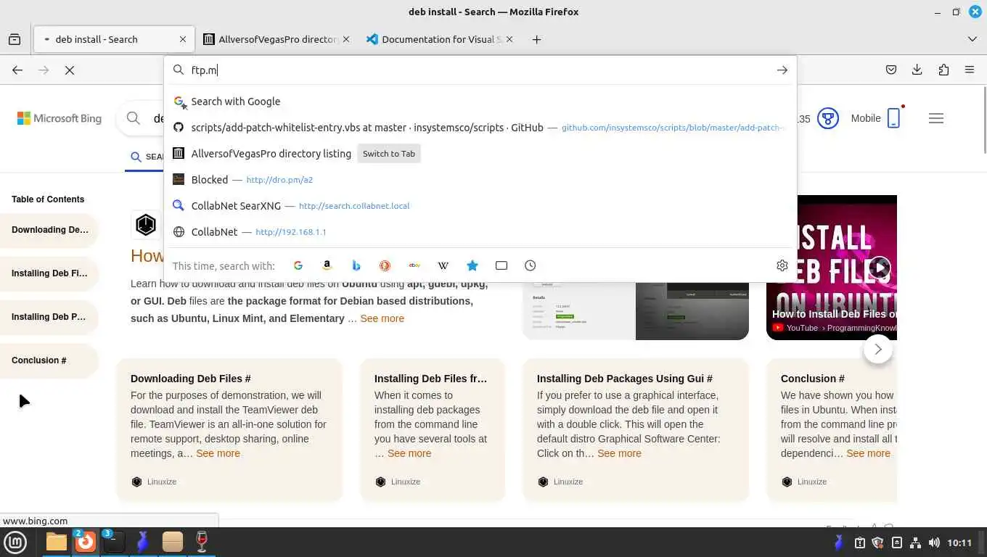Click See more in Installing Deb Packages Gui card
The width and height of the screenshot is (987, 557).
pyautogui.click(x=619, y=453)
